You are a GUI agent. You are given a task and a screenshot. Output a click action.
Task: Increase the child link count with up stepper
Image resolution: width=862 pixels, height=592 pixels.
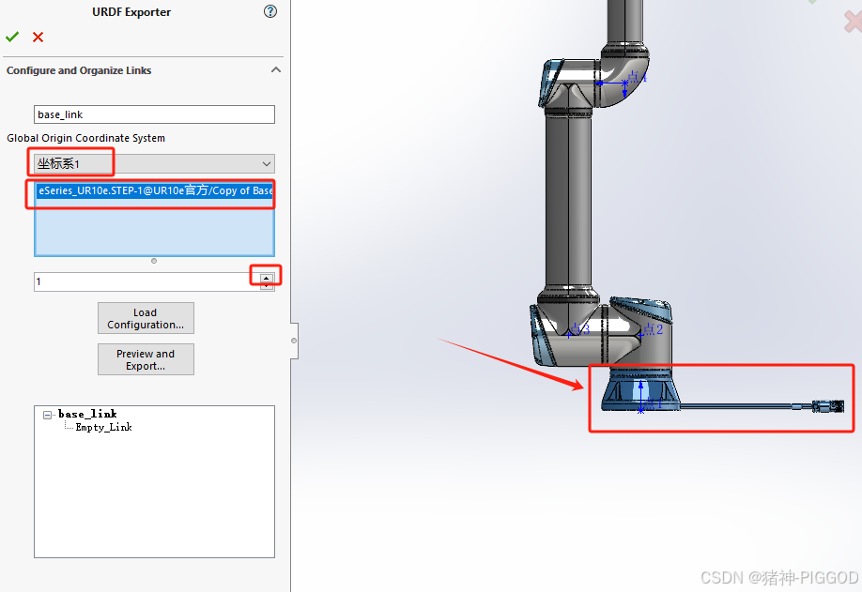(x=267, y=278)
